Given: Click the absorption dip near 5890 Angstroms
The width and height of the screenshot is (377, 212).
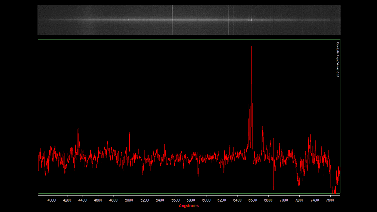Looking at the screenshot, I should click(198, 175).
